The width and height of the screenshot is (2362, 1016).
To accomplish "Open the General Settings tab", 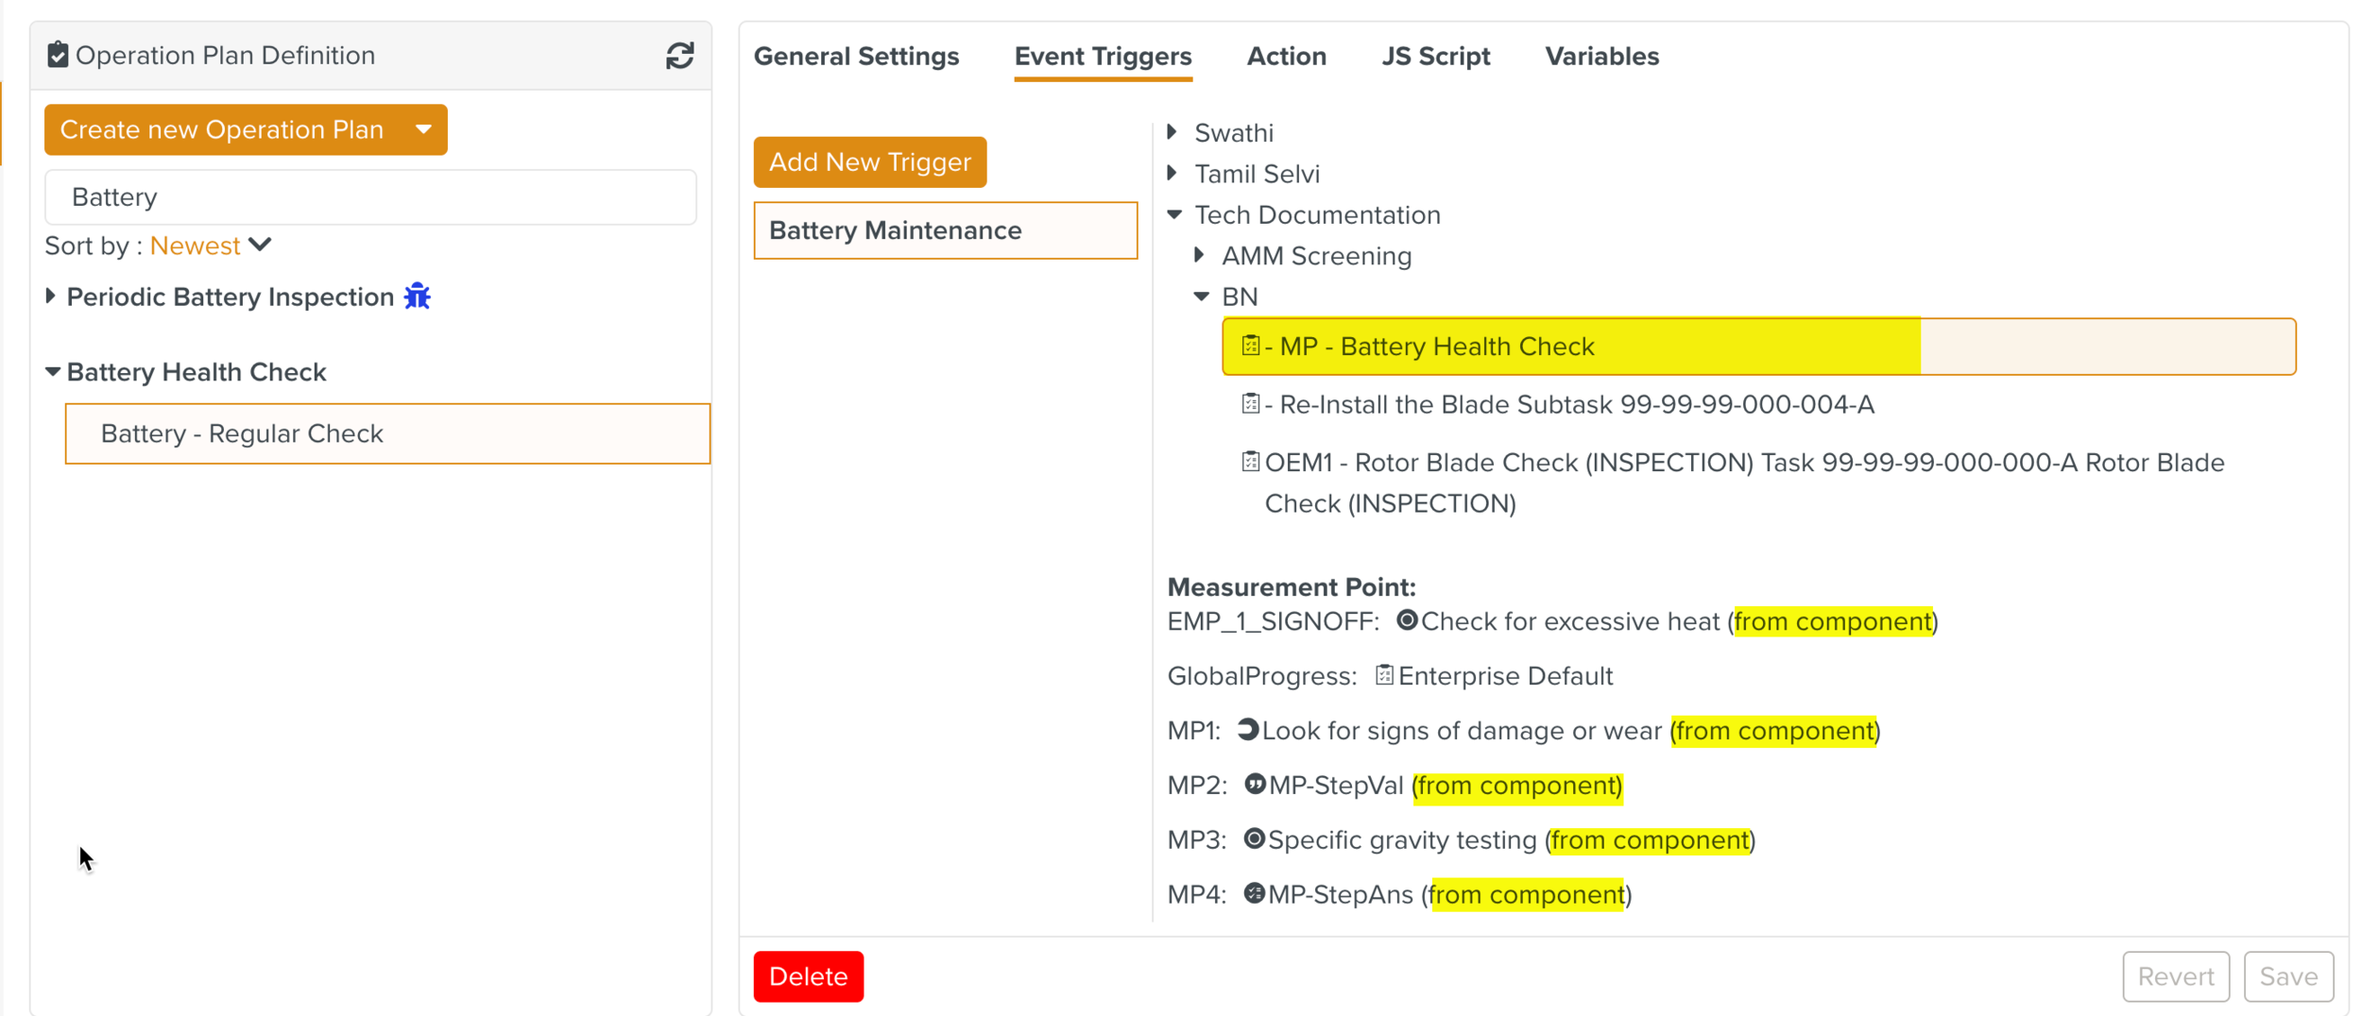I will 856,57.
